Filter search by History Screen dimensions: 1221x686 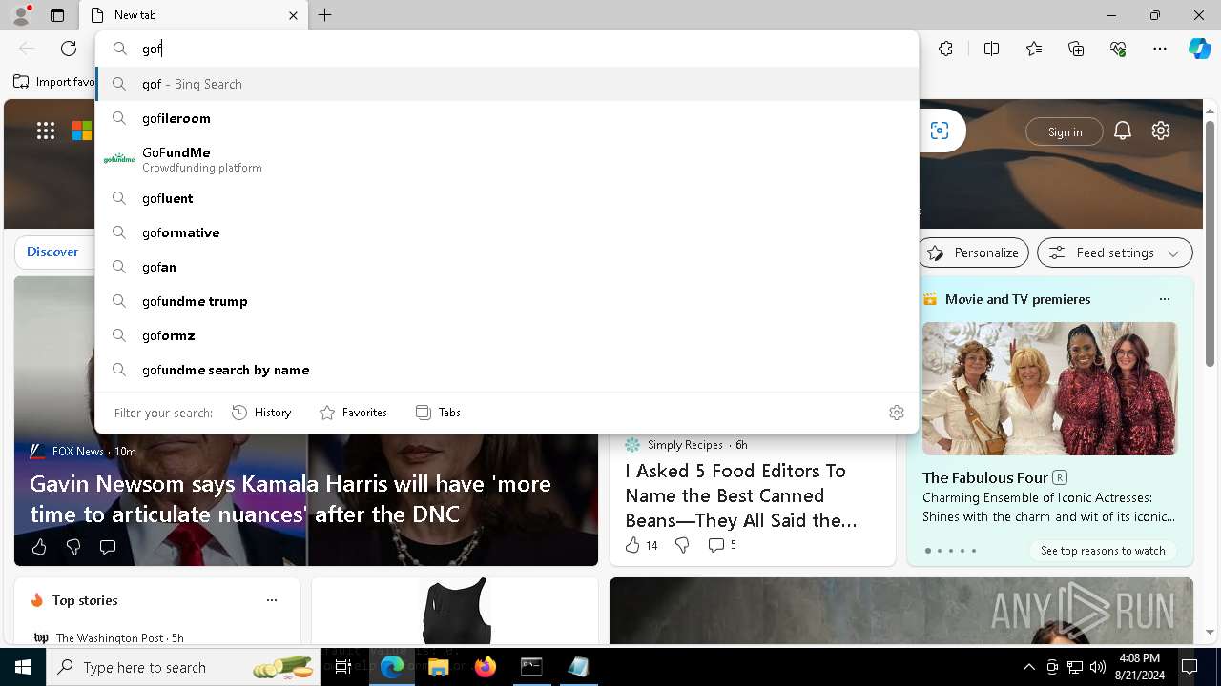coord(261,413)
